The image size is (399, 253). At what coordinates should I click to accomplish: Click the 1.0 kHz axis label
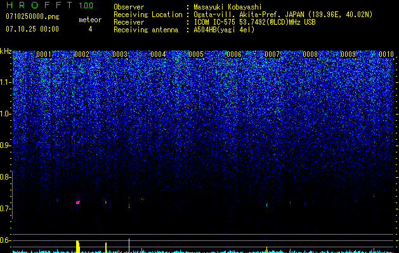tap(6, 114)
